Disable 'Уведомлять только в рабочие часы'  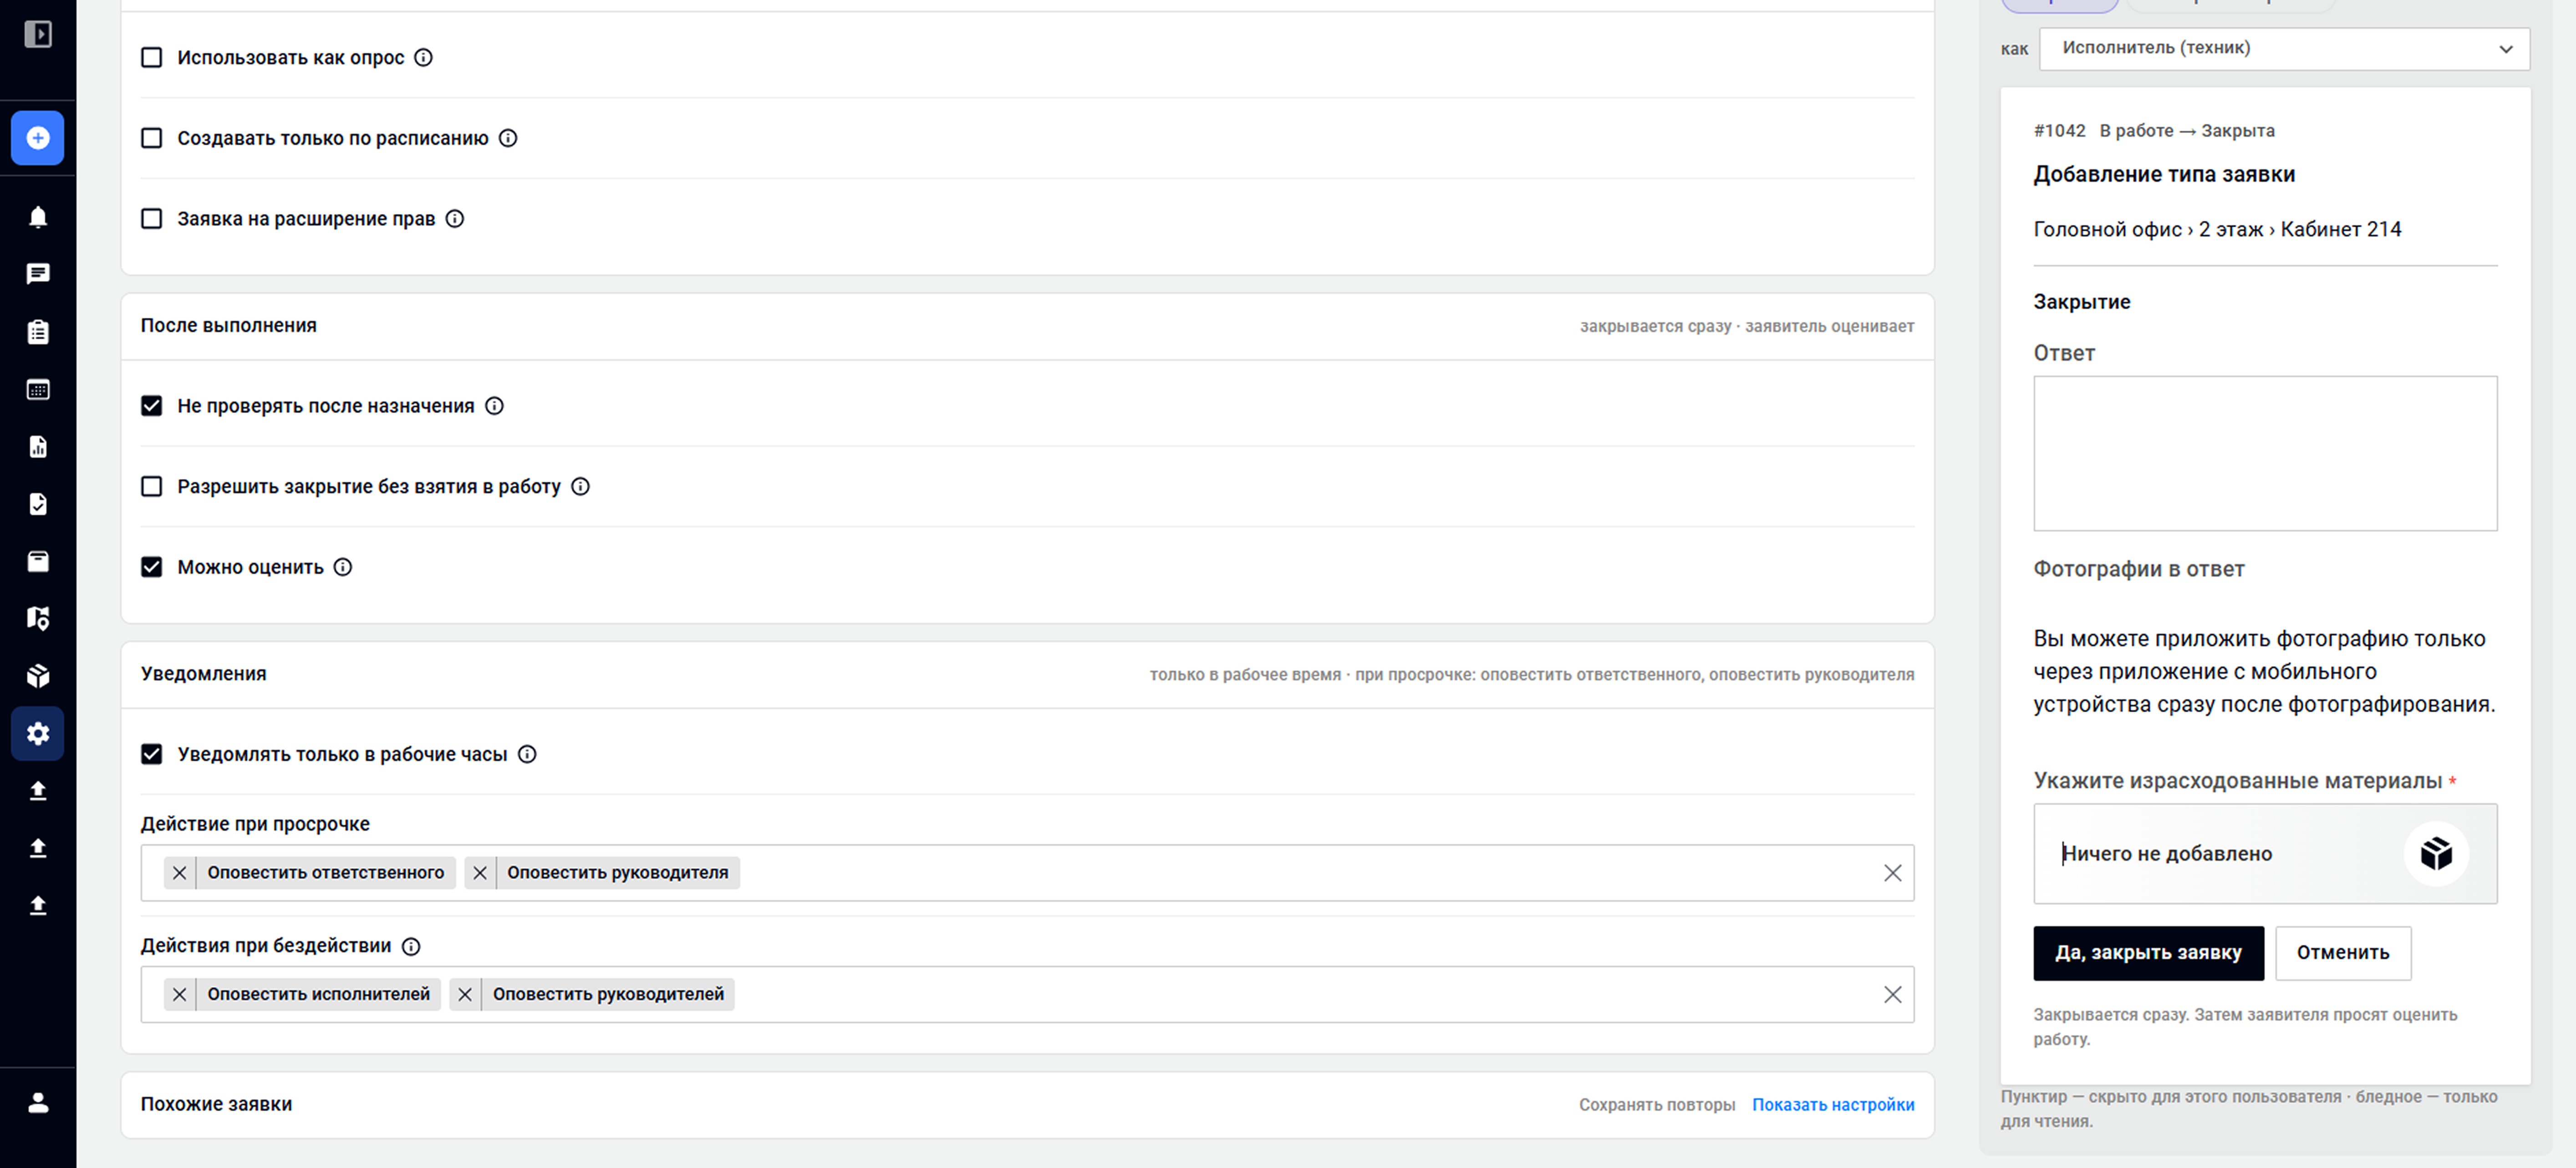(151, 754)
